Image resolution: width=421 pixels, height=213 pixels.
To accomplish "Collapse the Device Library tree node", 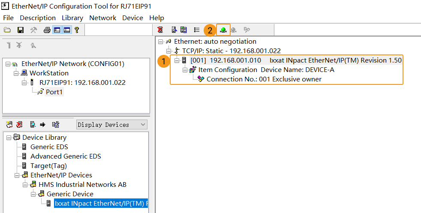I will click(x=9, y=138).
